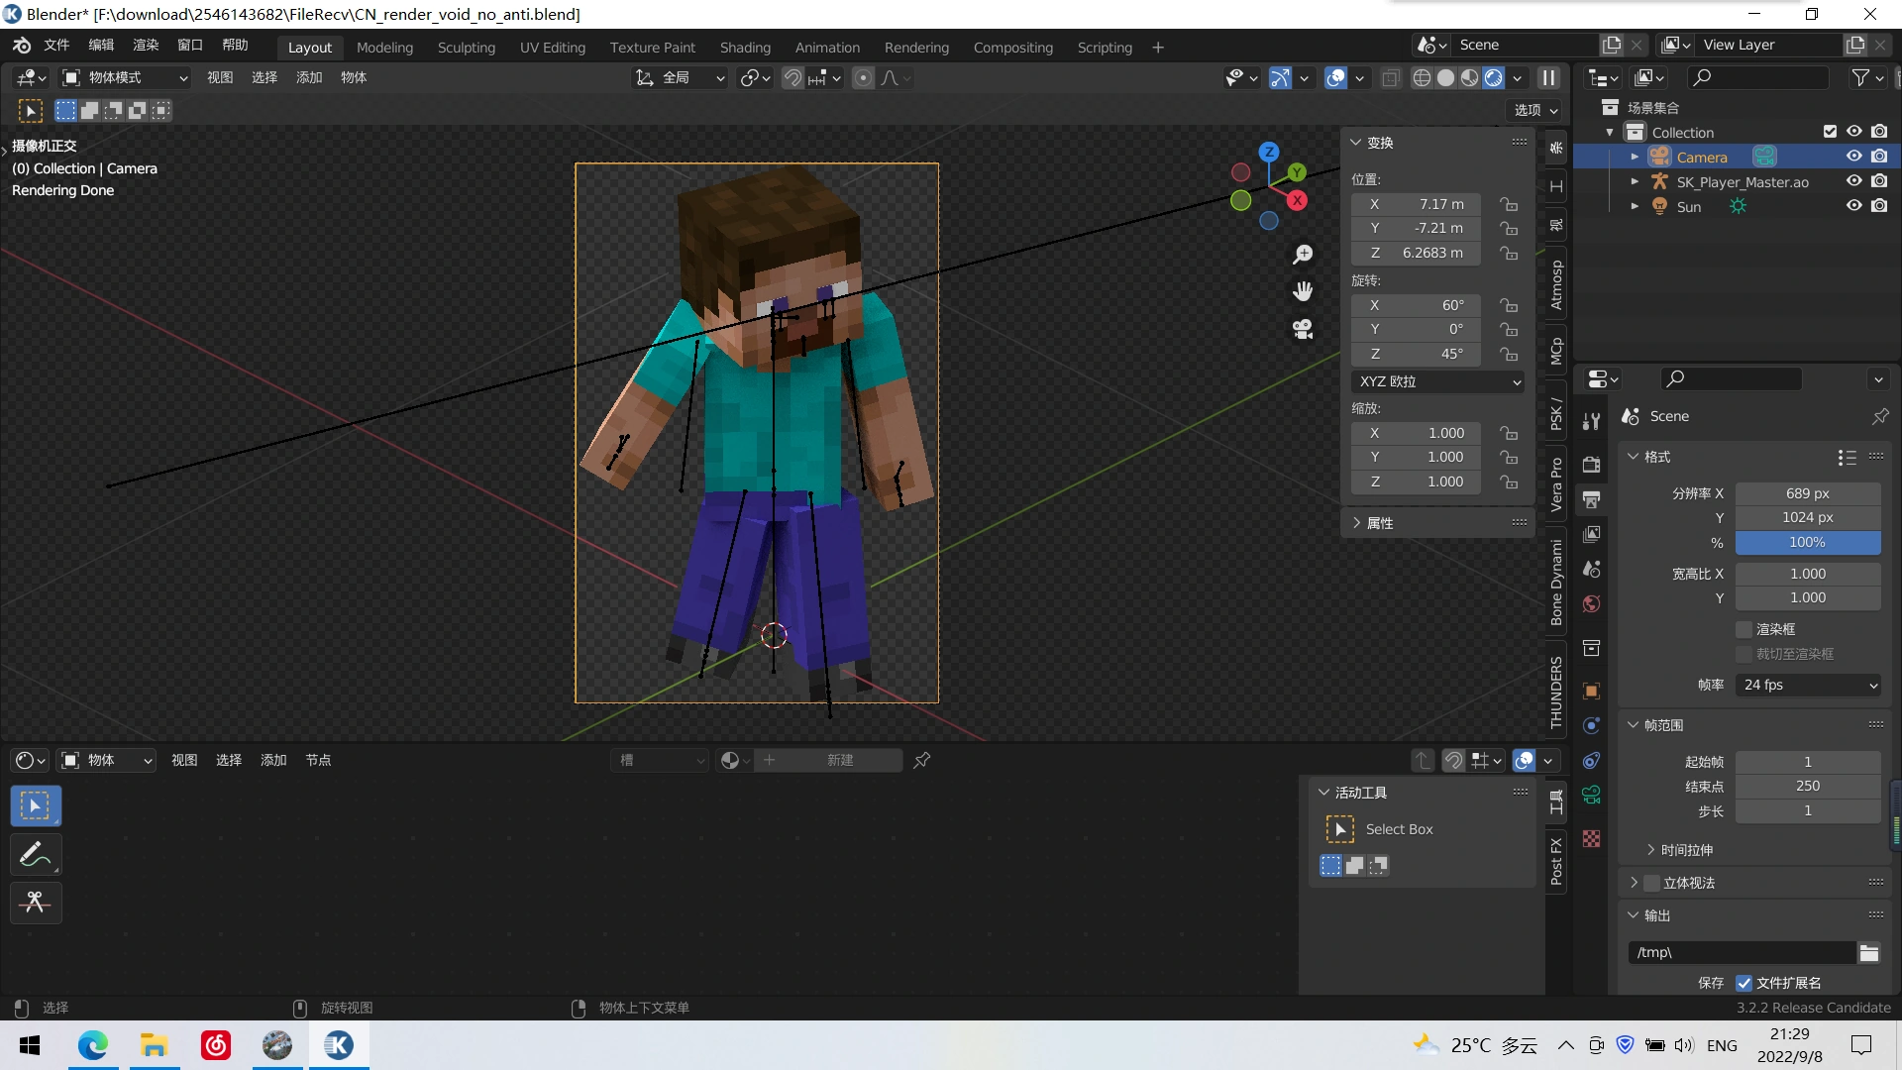Image resolution: width=1902 pixels, height=1070 pixels.
Task: Toggle camera view icon in viewport
Action: (x=1303, y=329)
